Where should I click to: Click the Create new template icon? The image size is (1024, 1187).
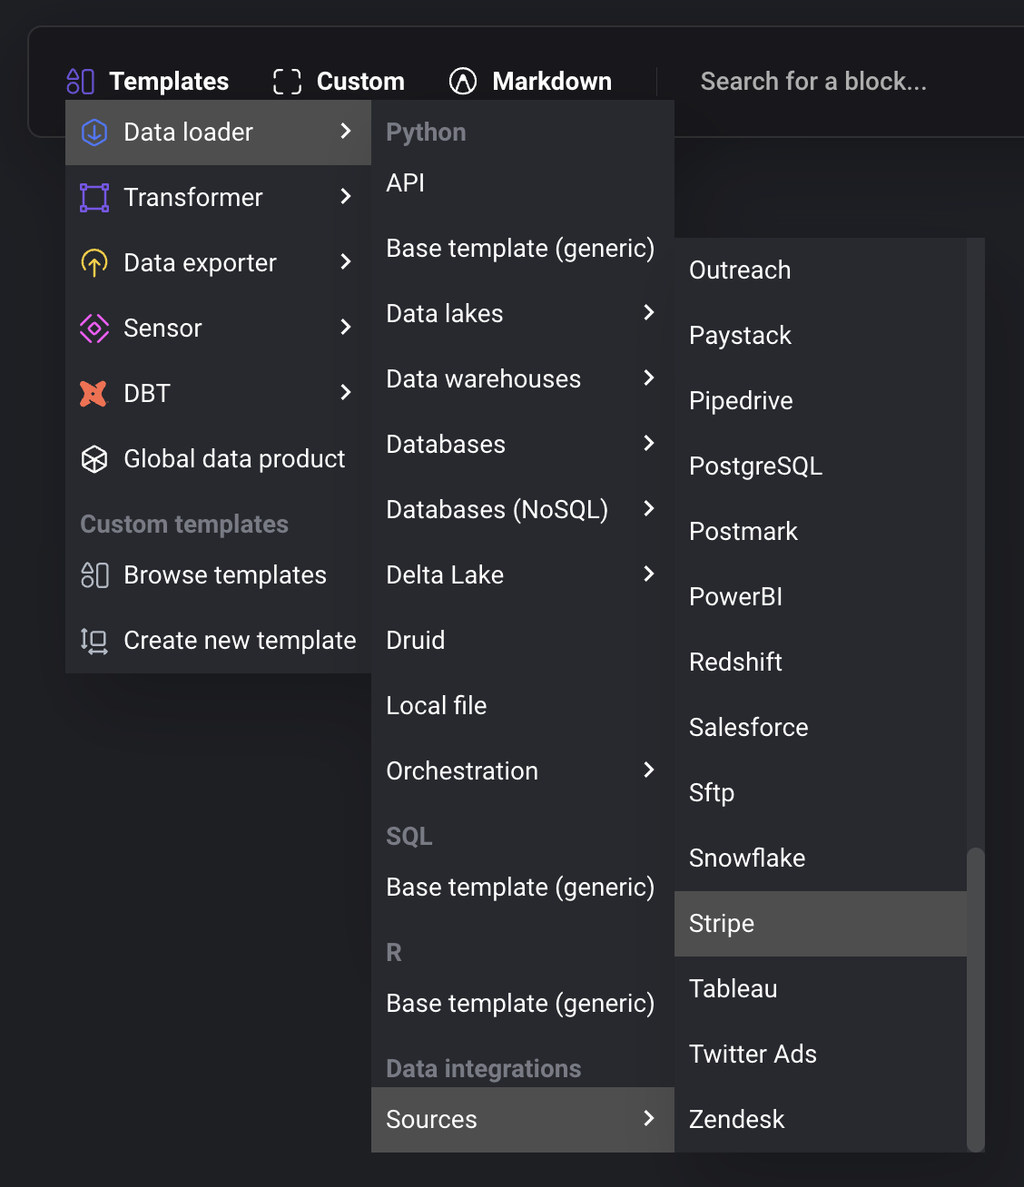click(x=94, y=641)
